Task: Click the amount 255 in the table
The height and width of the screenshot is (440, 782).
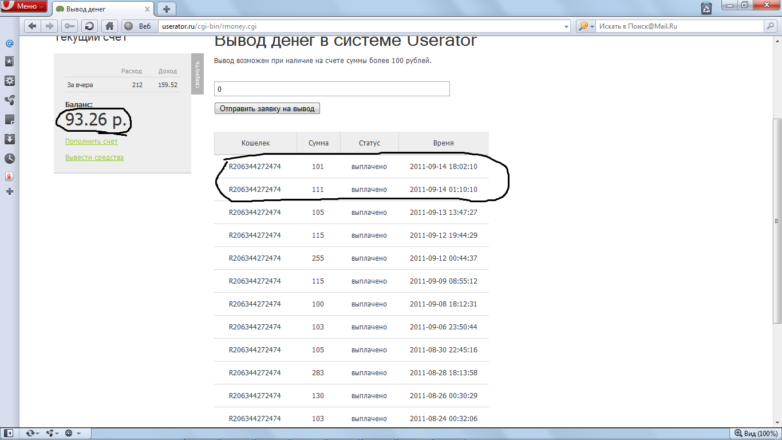Action: 318,258
